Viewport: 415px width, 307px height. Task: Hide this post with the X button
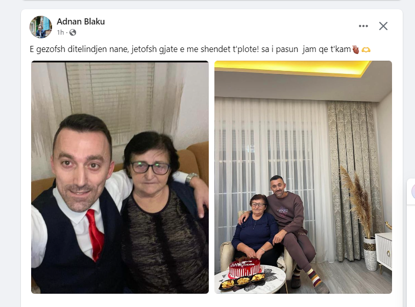coord(383,26)
